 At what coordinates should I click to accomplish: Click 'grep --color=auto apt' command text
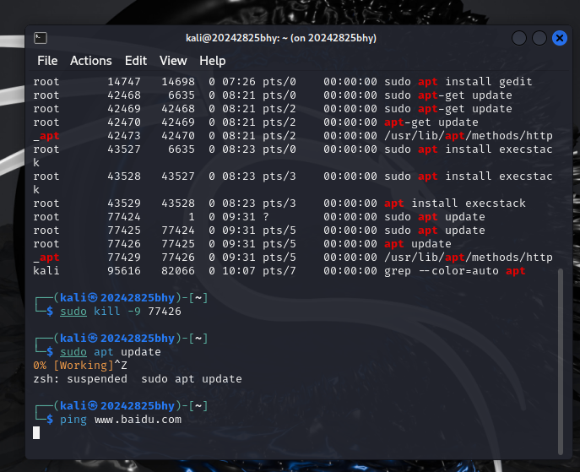pos(454,271)
